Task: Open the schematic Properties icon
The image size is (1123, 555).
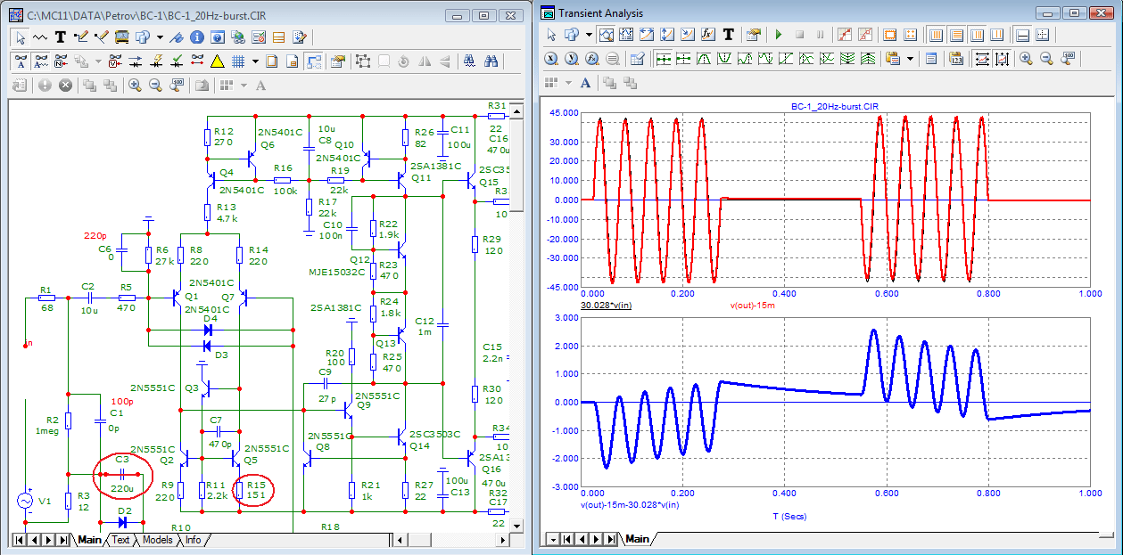Action: point(337,61)
